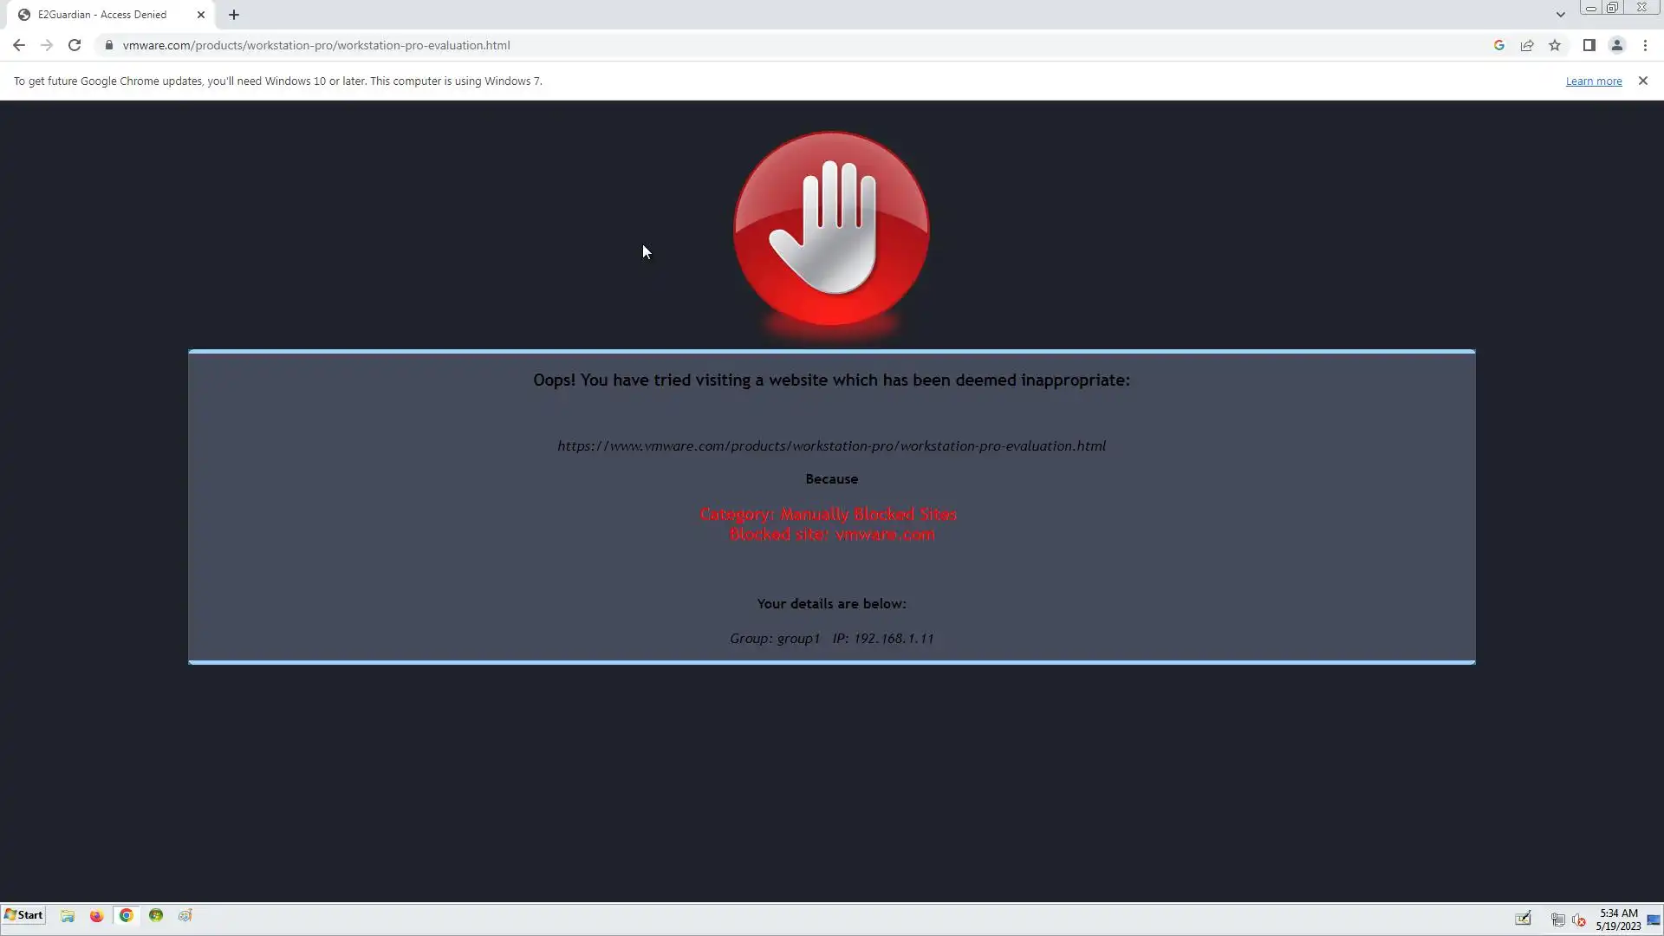
Task: Close the E2Guardian tab
Action: (201, 15)
